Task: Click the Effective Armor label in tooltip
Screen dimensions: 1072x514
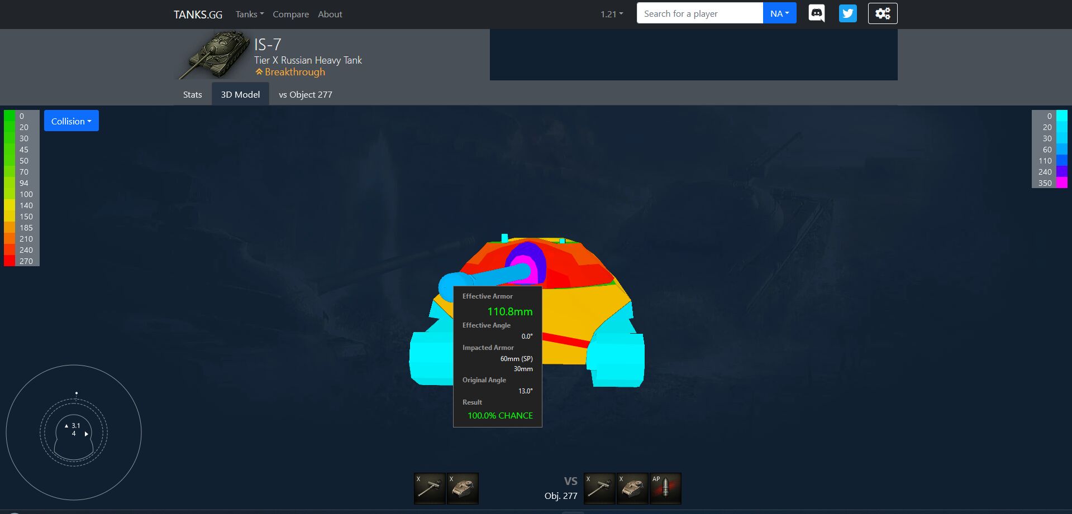Action: pos(488,296)
